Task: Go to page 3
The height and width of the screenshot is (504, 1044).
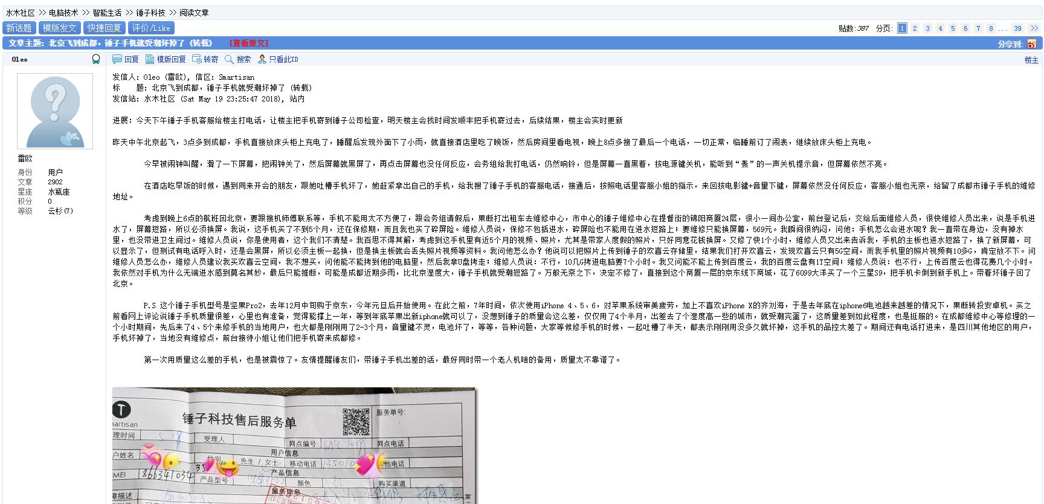Action: pos(927,28)
